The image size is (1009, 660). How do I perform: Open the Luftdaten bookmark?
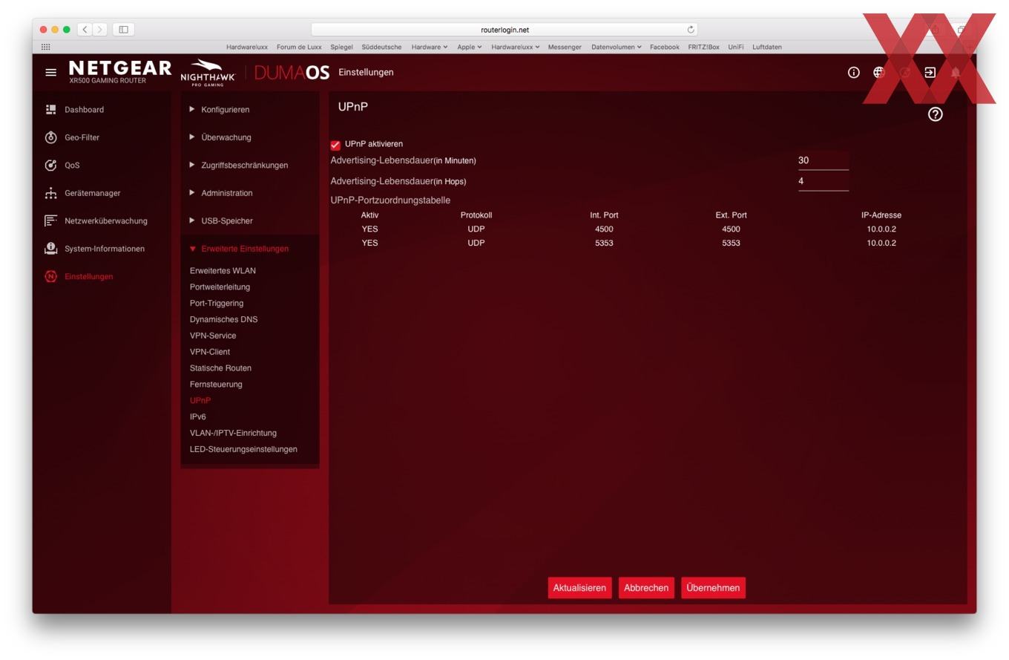766,47
